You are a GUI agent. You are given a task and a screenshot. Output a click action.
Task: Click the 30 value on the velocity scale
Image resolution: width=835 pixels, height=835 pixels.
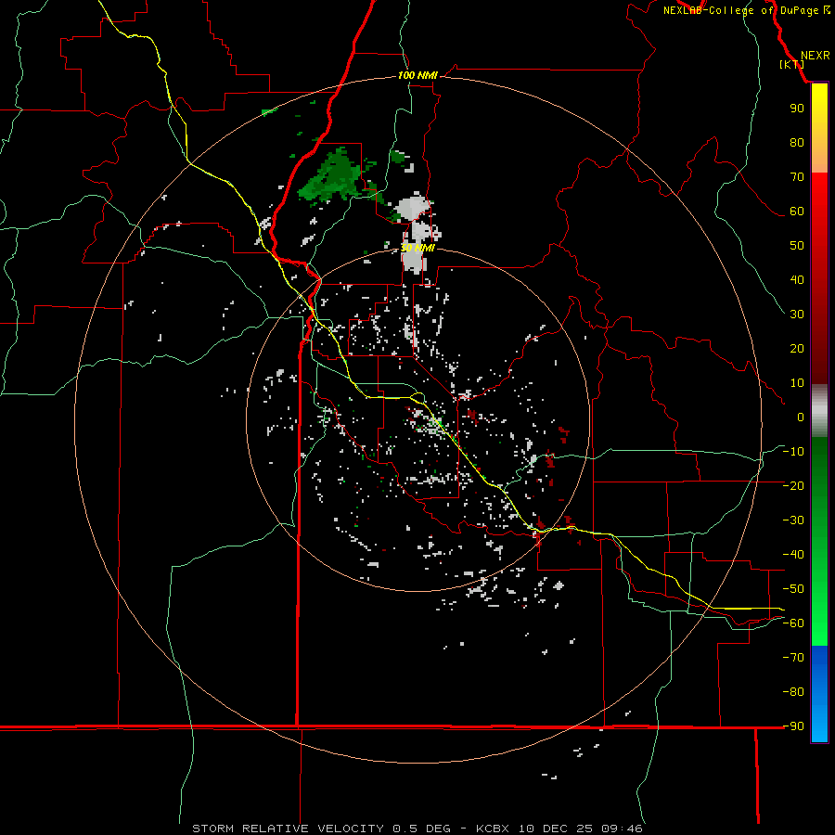(x=797, y=315)
